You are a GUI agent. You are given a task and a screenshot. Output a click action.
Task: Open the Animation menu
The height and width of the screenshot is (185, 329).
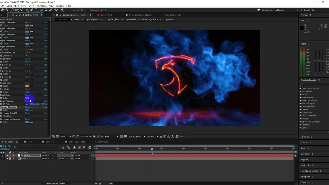(x=41, y=6)
